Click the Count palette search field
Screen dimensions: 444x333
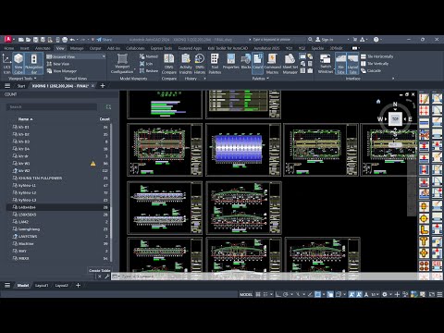pyautogui.click(x=52, y=107)
